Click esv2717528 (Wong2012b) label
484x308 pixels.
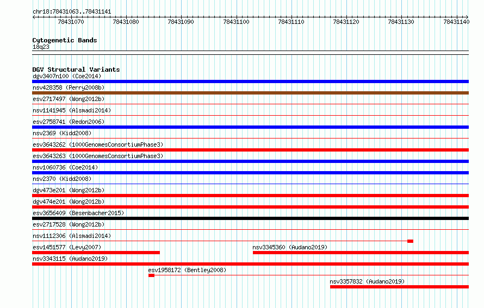click(69, 224)
